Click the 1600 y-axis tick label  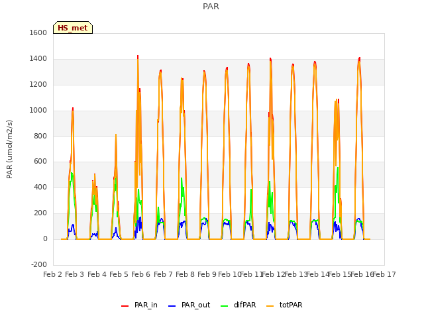coord(38,32)
